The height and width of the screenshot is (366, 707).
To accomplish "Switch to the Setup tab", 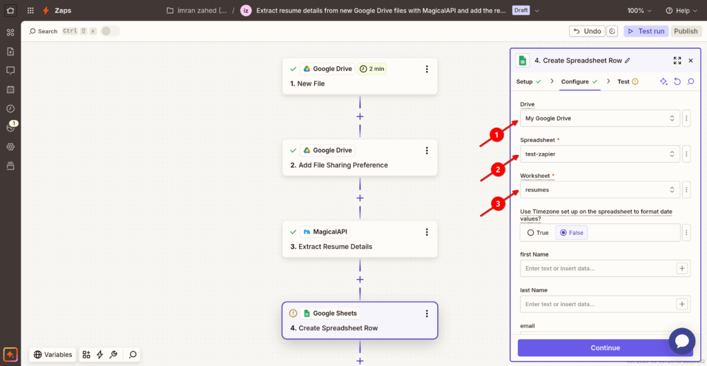I will tap(528, 81).
